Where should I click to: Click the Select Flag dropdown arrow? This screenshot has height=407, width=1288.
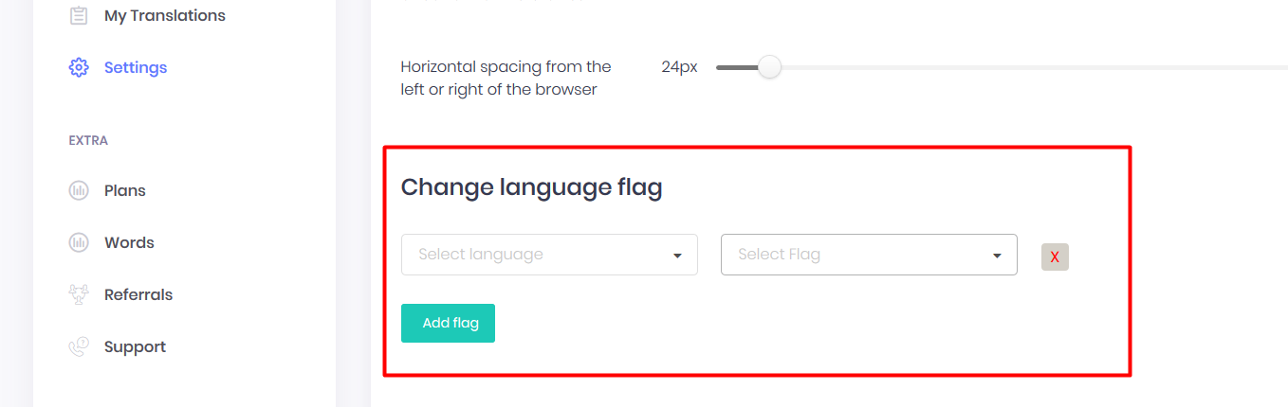(x=997, y=256)
